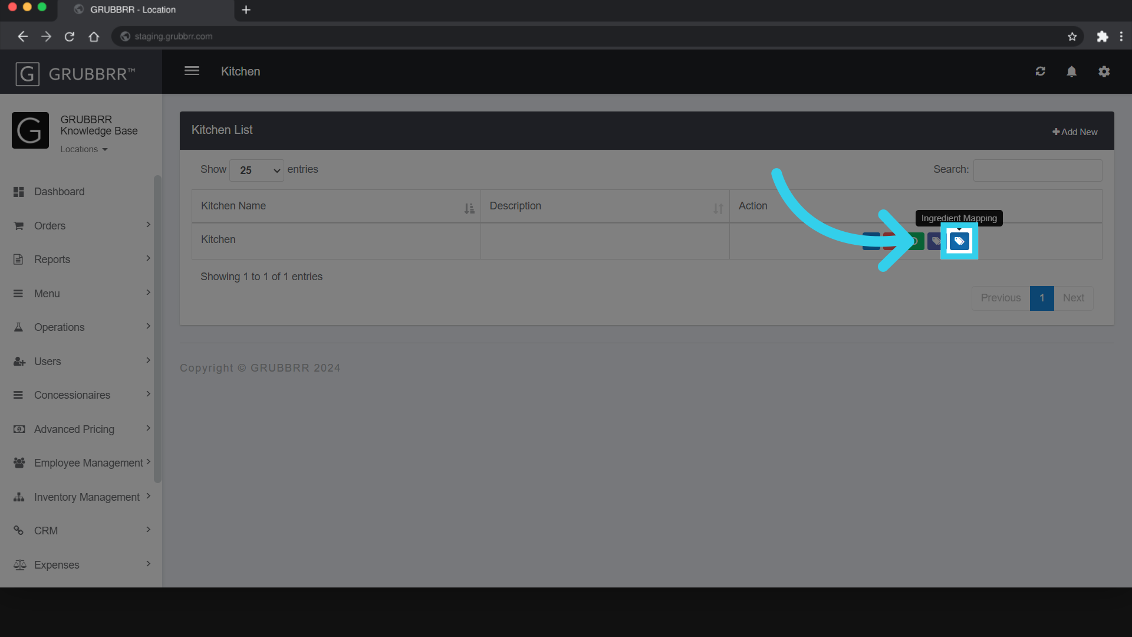Image resolution: width=1132 pixels, height=637 pixels.
Task: Open the settings gear in header
Action: tap(1104, 71)
